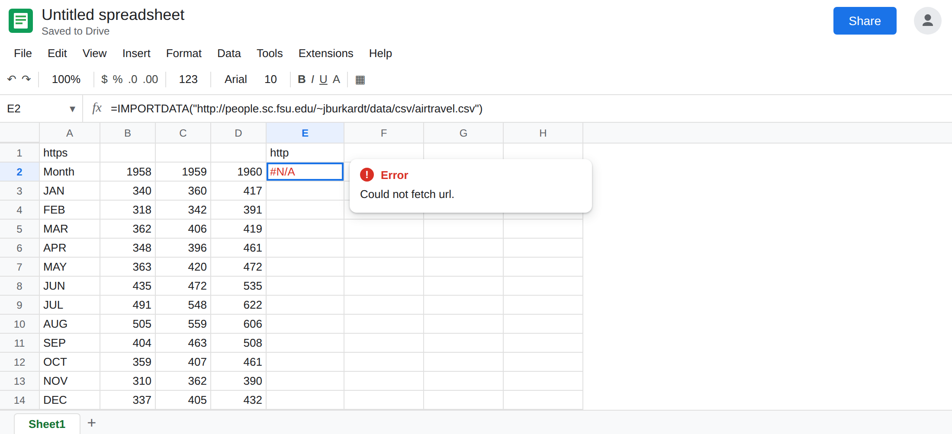Select column E header
The height and width of the screenshot is (434, 952).
pyautogui.click(x=305, y=133)
